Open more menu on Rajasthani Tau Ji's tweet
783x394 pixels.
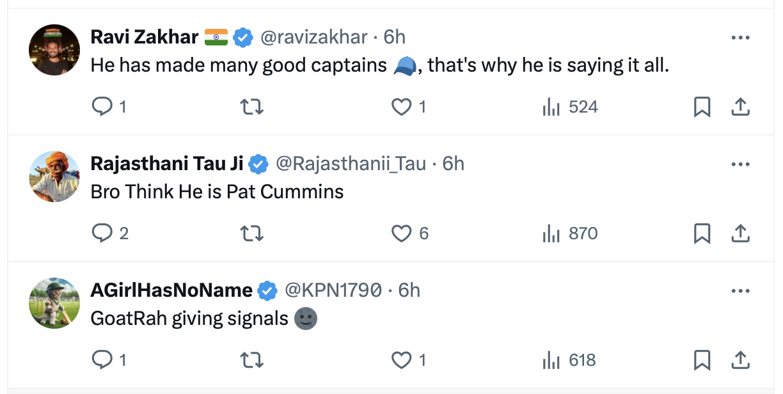(x=740, y=164)
